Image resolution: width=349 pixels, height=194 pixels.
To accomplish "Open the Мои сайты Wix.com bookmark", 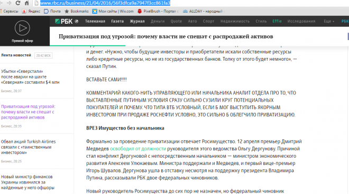I will tap(113, 11).
